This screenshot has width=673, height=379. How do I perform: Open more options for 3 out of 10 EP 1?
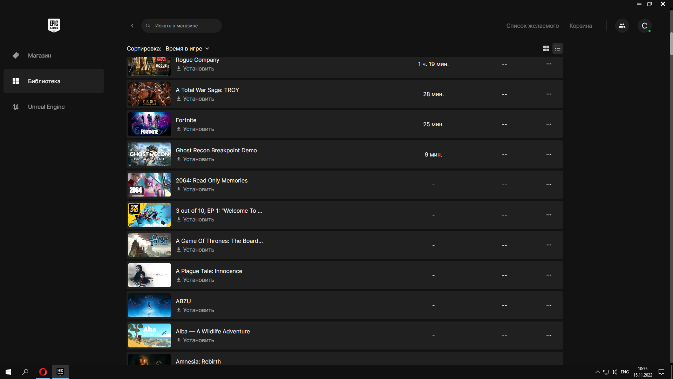[x=549, y=215]
